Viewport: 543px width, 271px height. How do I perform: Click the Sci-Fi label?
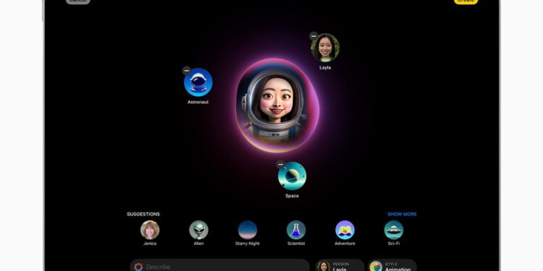pyautogui.click(x=394, y=244)
